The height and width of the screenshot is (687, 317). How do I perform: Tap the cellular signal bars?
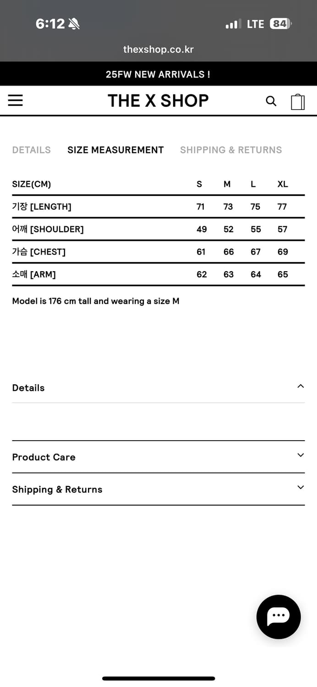tap(233, 24)
